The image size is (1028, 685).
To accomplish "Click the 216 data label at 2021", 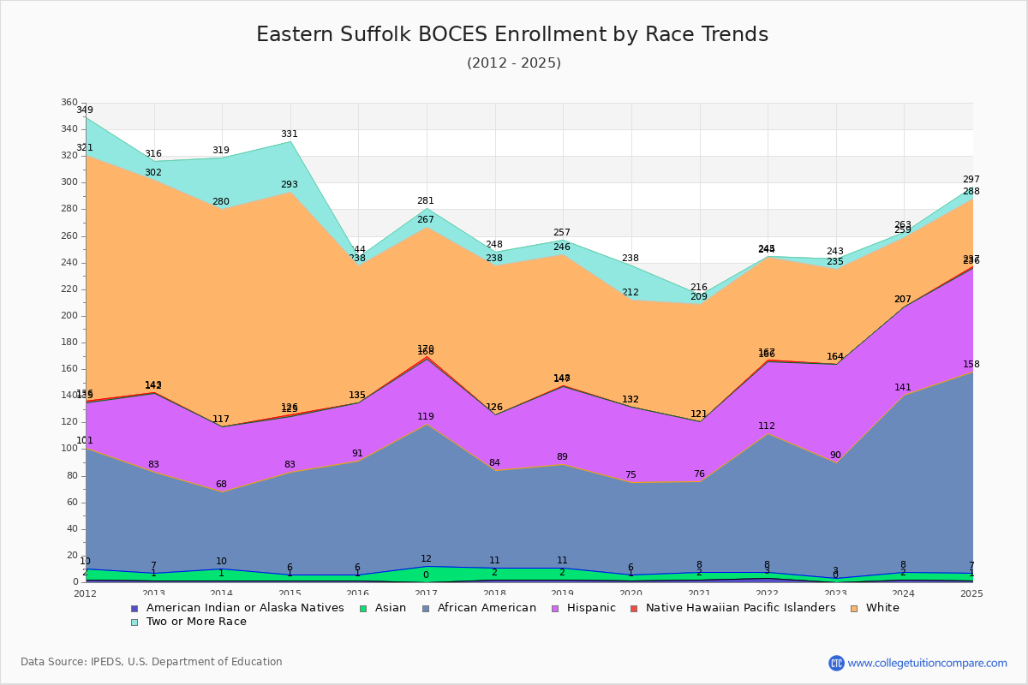I will 699,288.
